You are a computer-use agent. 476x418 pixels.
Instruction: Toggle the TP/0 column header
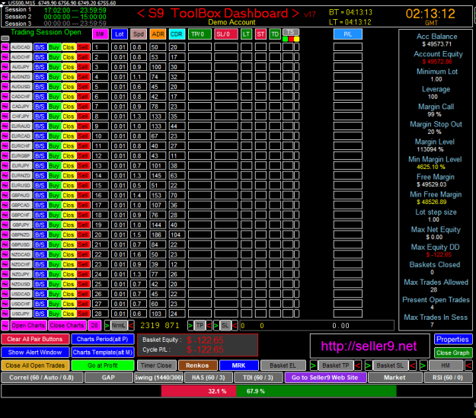pyautogui.click(x=200, y=34)
